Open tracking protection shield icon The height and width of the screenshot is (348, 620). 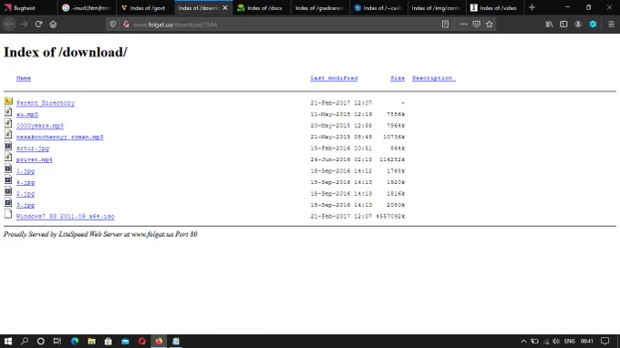(x=113, y=24)
